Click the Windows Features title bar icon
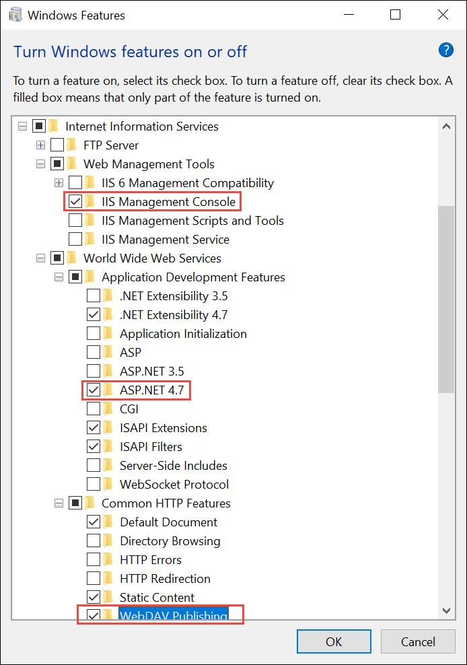The height and width of the screenshot is (665, 467). (14, 15)
